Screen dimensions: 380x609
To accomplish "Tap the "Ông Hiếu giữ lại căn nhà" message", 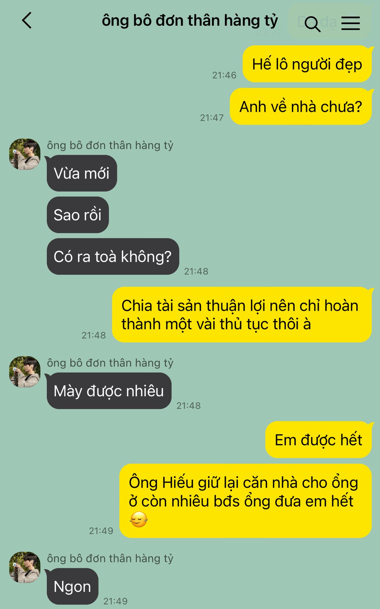I will [x=246, y=501].
